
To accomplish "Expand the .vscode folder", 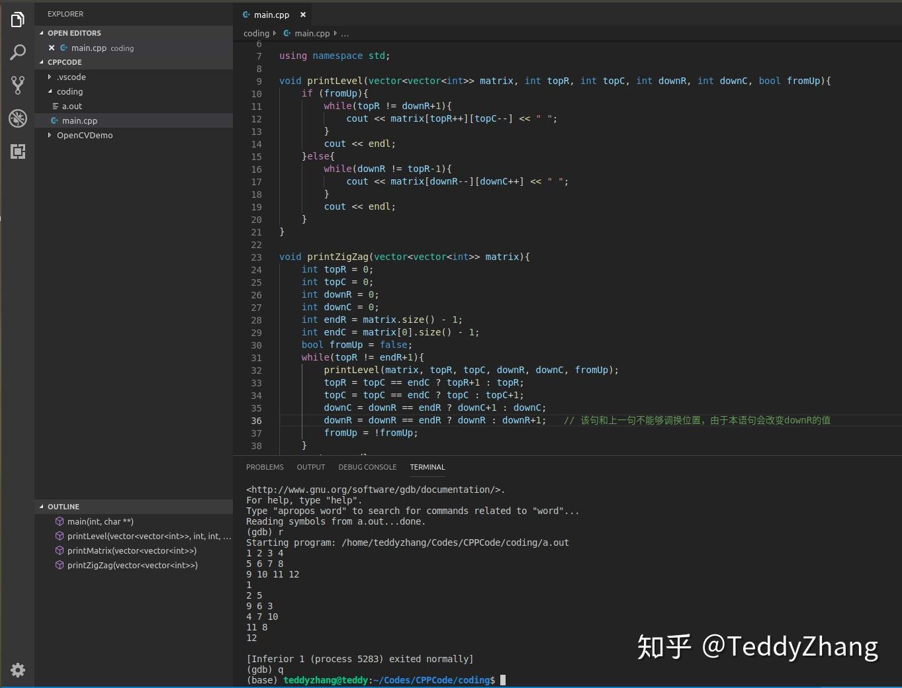I will point(50,77).
